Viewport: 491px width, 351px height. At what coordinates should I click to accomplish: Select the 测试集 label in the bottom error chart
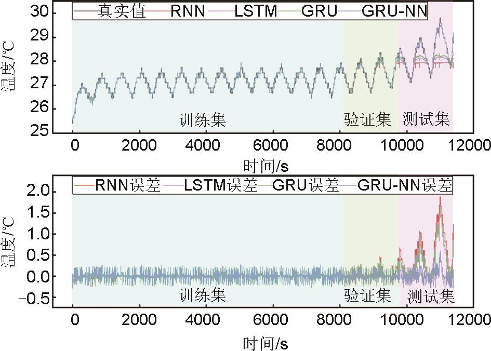click(431, 296)
